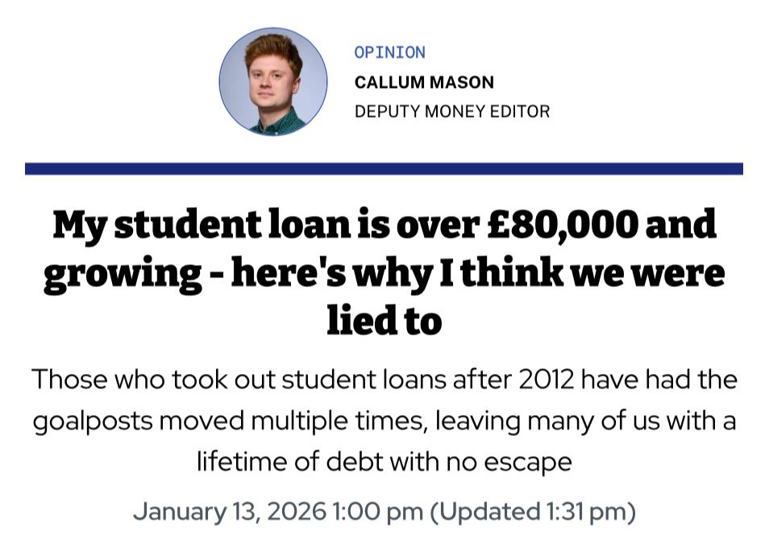
Task: Select the words "lied to" in the headline
Action: [384, 321]
